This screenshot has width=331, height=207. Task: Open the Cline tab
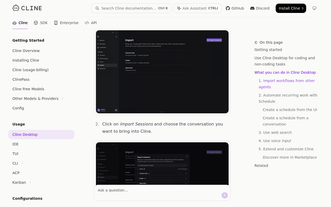tap(20, 23)
